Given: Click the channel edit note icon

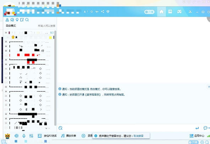Looking at the screenshot, I should pyautogui.click(x=22, y=20).
